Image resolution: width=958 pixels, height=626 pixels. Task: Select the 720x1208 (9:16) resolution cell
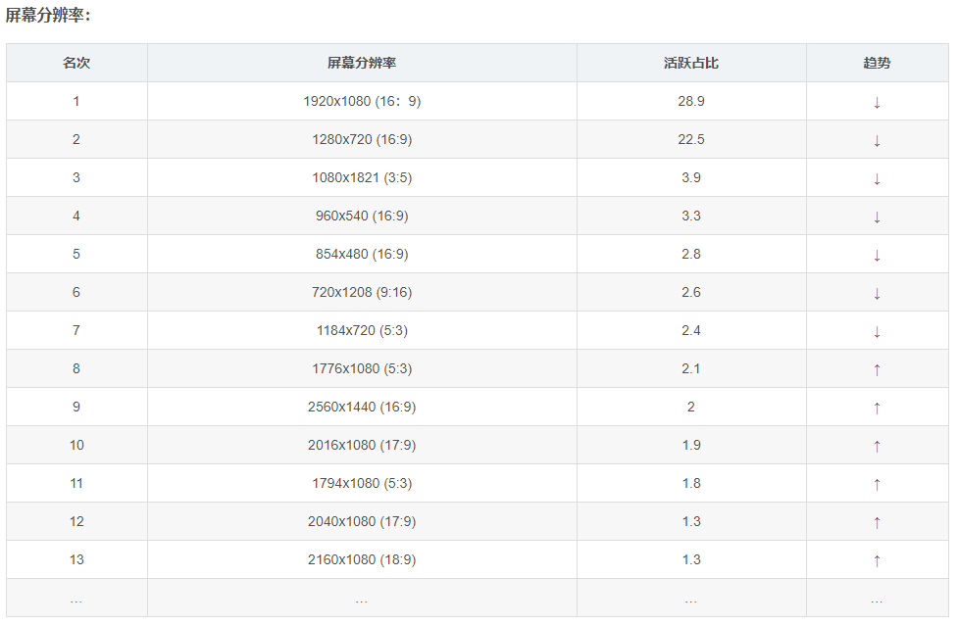pos(362,292)
